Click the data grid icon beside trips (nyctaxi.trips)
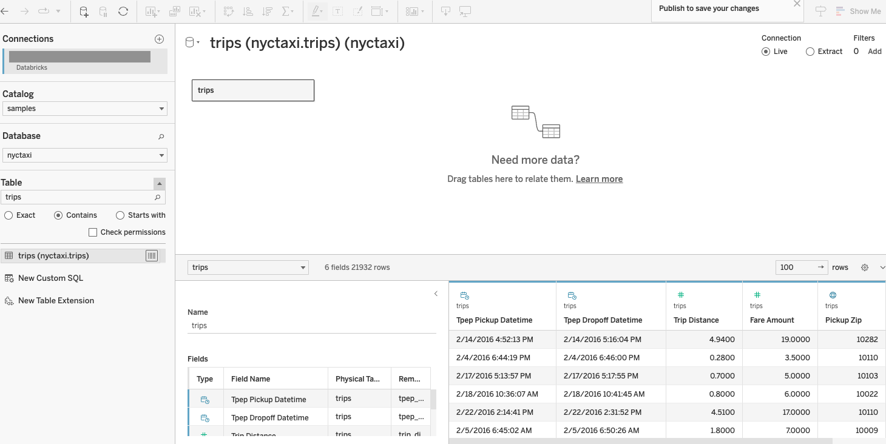Viewport: 886px width, 444px height. point(151,255)
